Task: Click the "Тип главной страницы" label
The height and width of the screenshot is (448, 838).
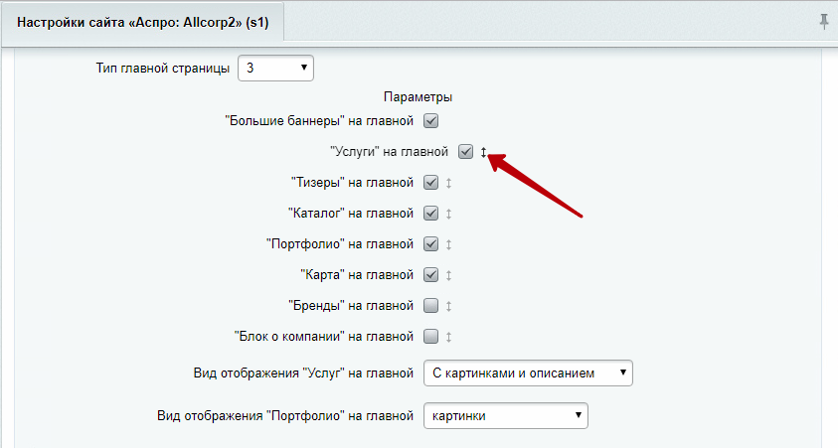Action: [163, 69]
